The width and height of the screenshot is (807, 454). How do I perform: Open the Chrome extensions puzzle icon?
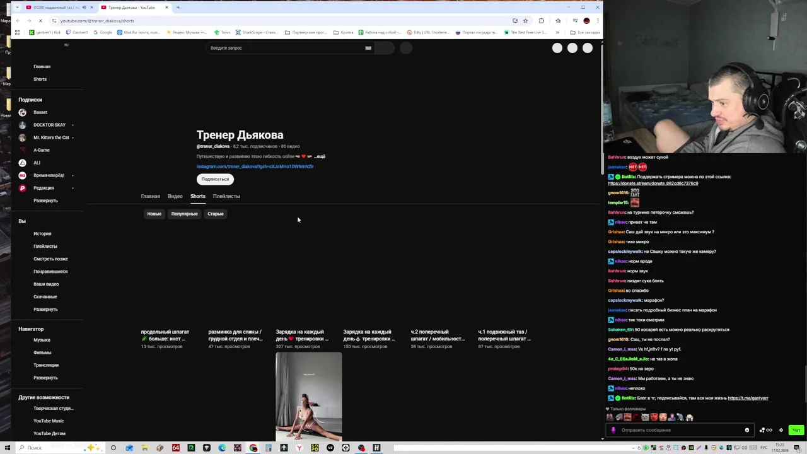point(541,21)
